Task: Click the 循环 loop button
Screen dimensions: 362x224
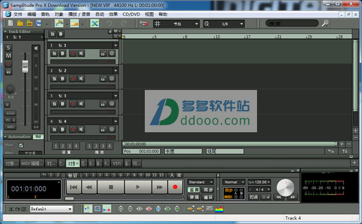Action: tap(208, 197)
